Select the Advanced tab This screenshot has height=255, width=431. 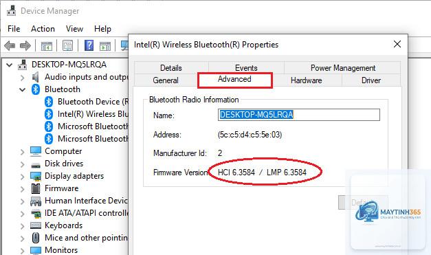(x=234, y=80)
